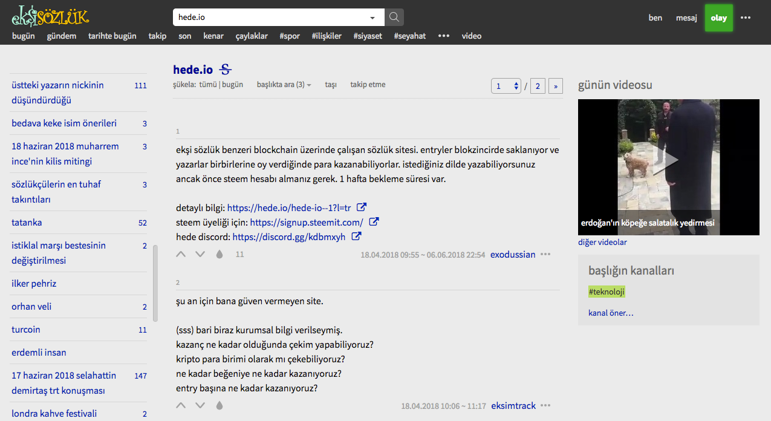Click the left topic list scrollbar
Viewport: 771px width, 421px height.
tap(155, 283)
